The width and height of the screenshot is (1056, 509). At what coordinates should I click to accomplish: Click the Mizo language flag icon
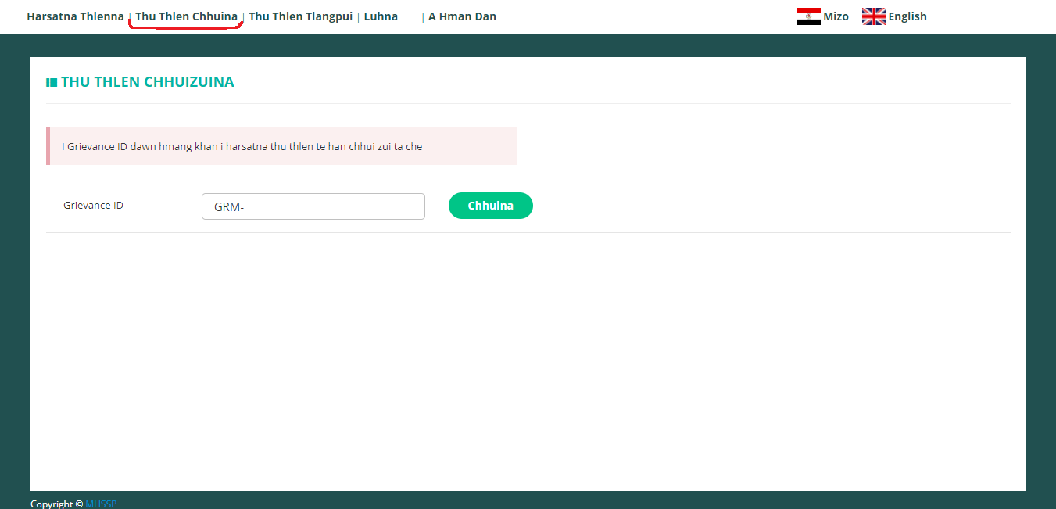(808, 16)
